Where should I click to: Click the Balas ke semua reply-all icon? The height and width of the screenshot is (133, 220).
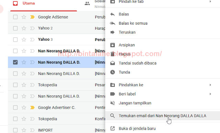pos(112,23)
